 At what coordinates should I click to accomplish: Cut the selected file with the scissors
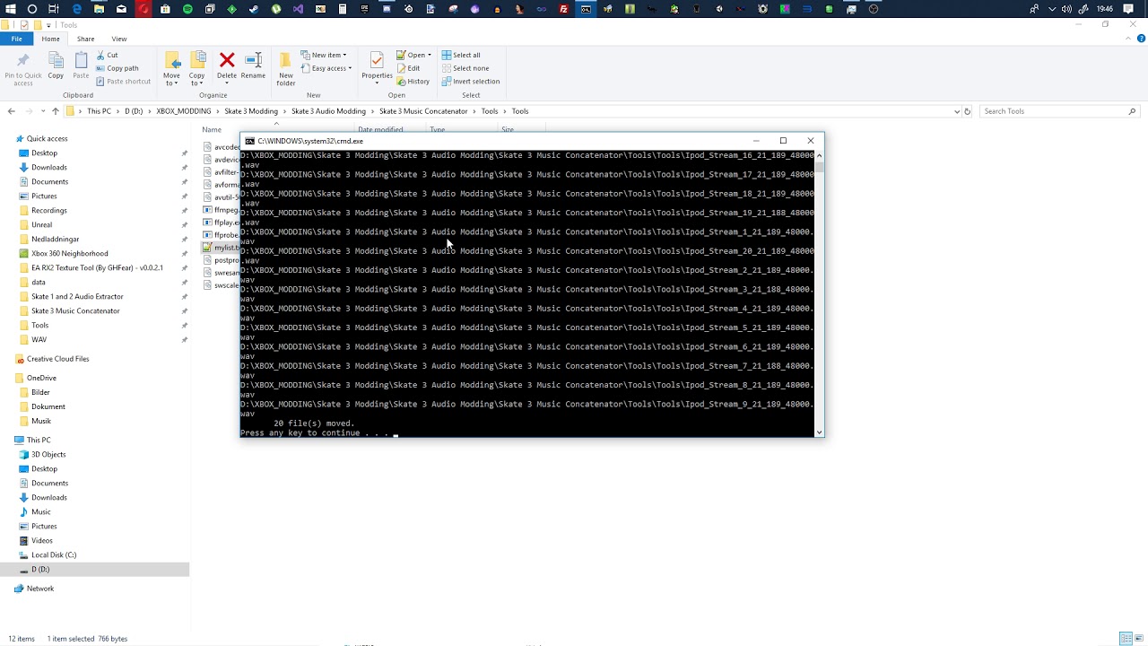(x=107, y=56)
